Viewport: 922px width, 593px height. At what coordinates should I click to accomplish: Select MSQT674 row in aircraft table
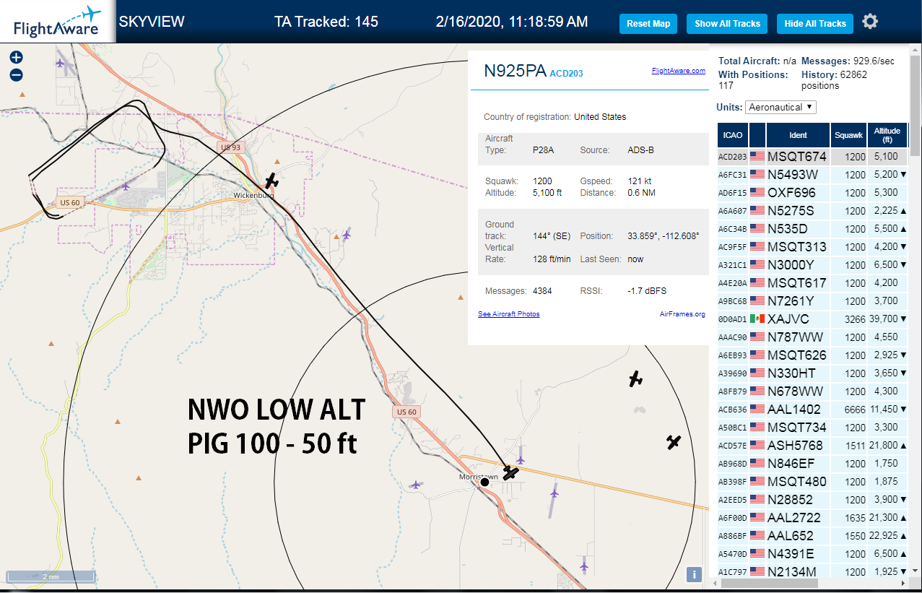pos(812,157)
